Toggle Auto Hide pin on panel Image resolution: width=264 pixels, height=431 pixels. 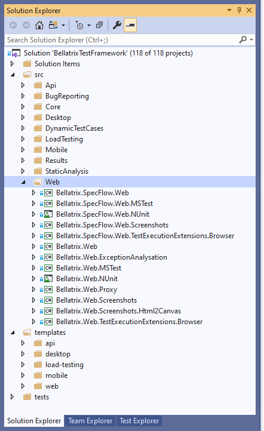(239, 10)
